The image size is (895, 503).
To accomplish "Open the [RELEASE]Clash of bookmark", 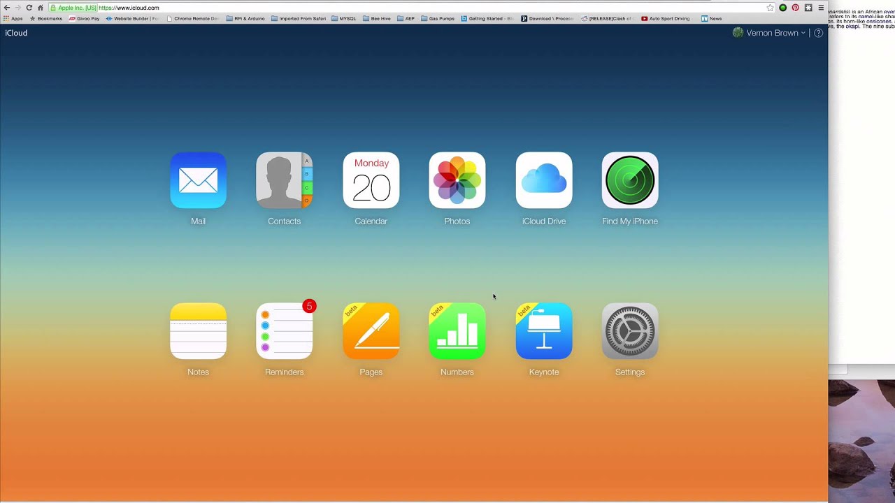I will [x=607, y=19].
